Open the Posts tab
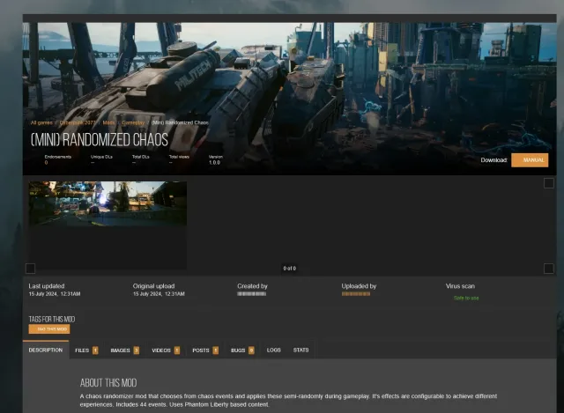The height and width of the screenshot is (413, 564). coord(205,350)
